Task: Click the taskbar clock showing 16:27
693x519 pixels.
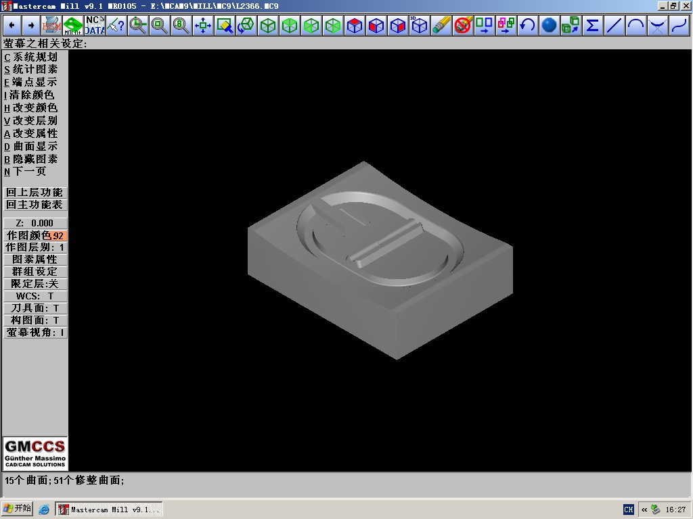Action: (676, 510)
